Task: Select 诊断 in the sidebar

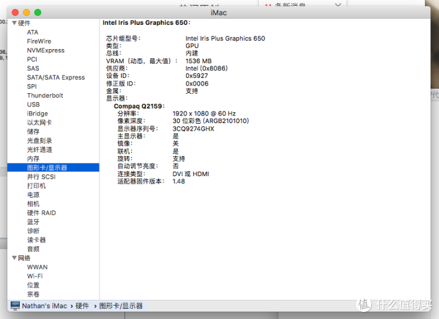Action: (x=33, y=231)
